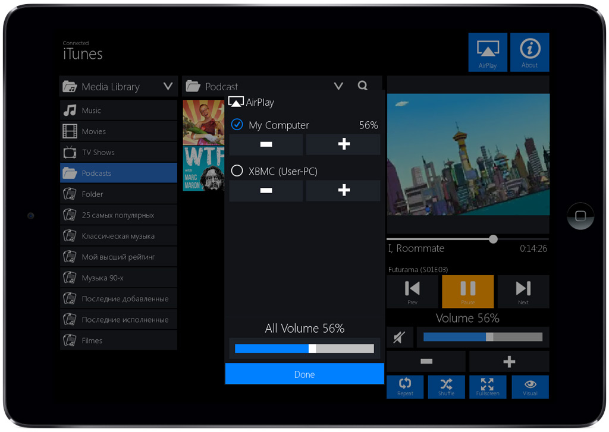
Task: Select the XBMC (User-PC) radio button
Action: (237, 171)
